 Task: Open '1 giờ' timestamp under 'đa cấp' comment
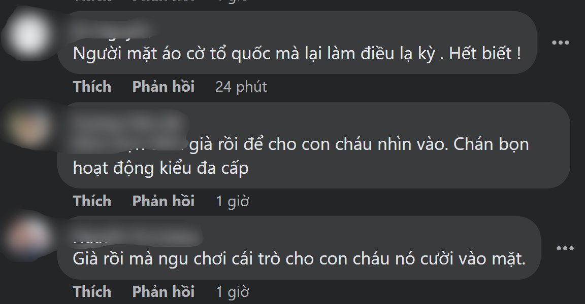point(233,201)
